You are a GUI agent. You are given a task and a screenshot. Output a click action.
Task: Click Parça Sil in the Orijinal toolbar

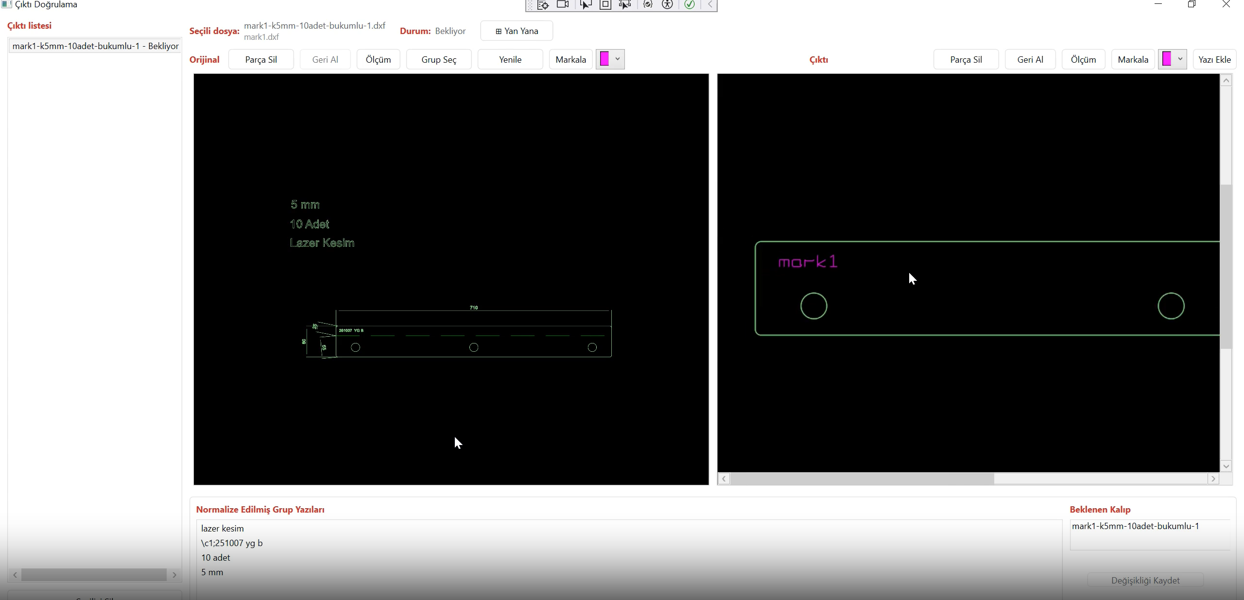(261, 60)
